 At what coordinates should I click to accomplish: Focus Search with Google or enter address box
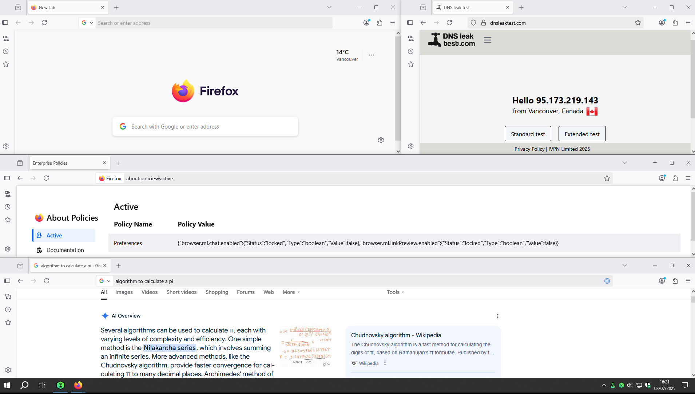click(x=205, y=126)
